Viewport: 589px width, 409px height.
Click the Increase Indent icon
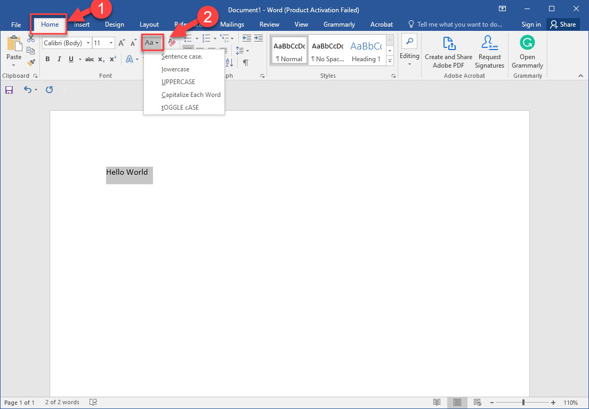coord(259,38)
